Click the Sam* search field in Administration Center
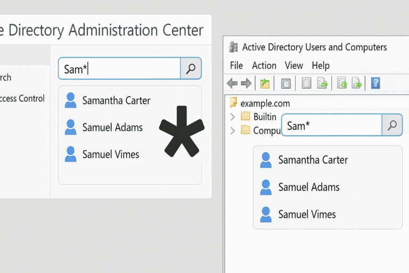This screenshot has height=273, width=409. (119, 68)
